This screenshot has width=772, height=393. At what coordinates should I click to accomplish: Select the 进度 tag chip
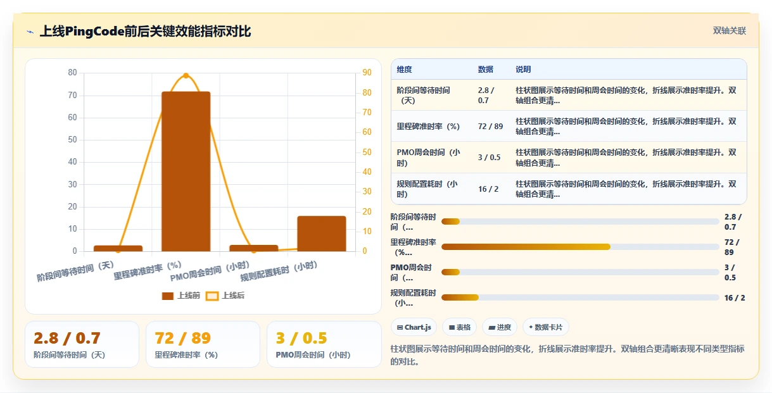(500, 327)
